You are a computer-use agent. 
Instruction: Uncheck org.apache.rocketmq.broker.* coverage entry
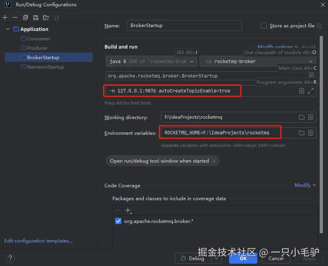(x=118, y=221)
